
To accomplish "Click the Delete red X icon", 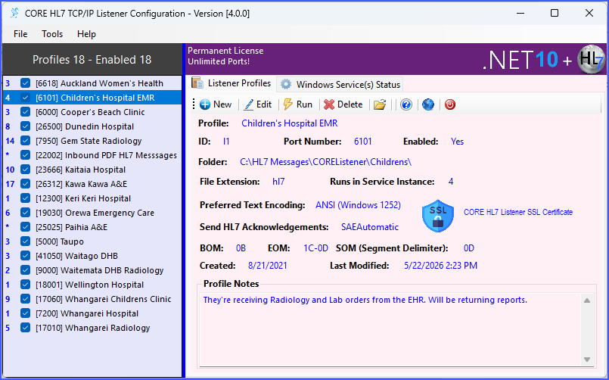I will click(329, 104).
